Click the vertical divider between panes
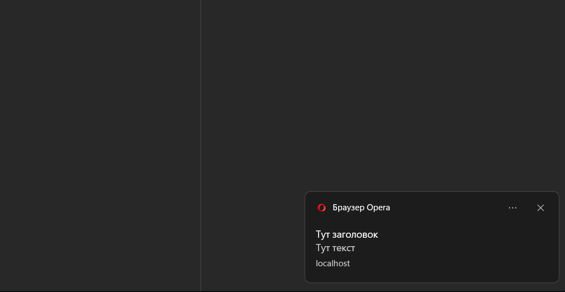This screenshot has height=292, width=565. tap(200, 140)
